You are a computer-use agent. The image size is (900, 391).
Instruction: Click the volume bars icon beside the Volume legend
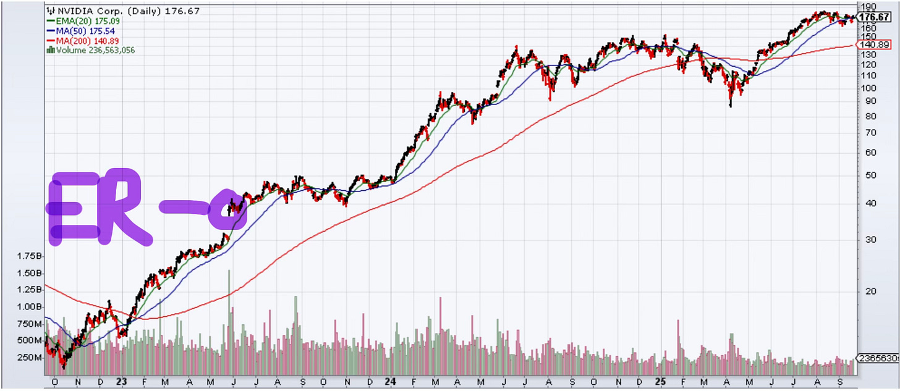(51, 51)
